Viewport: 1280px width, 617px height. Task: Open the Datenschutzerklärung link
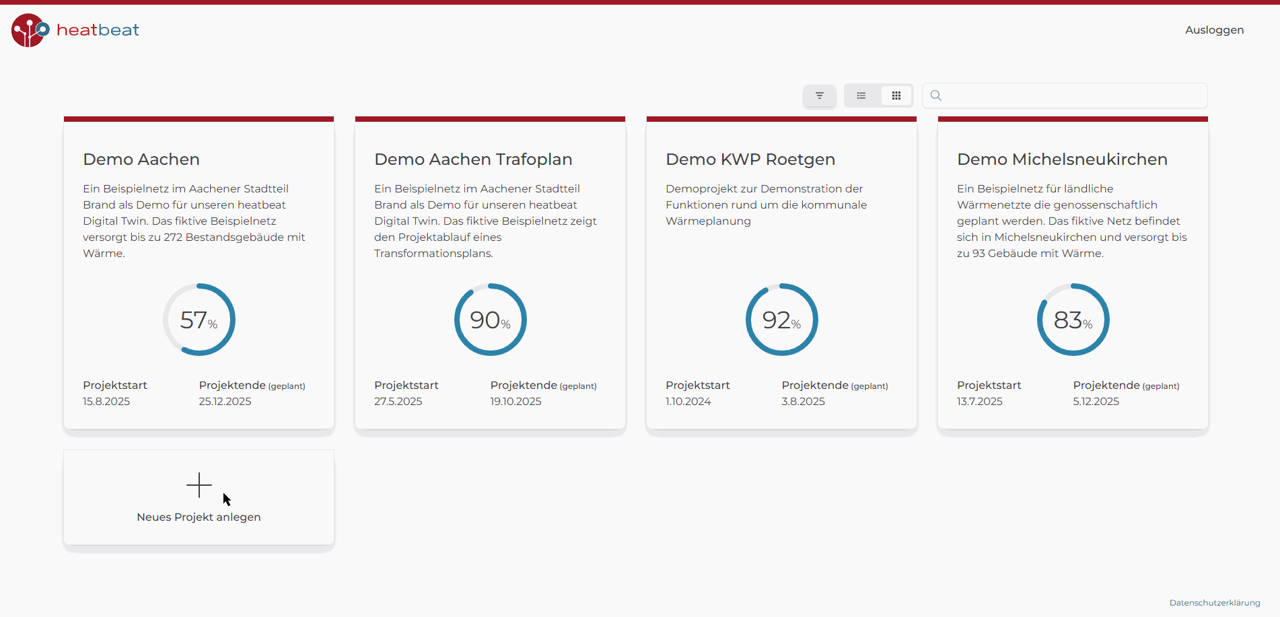tap(1214, 603)
